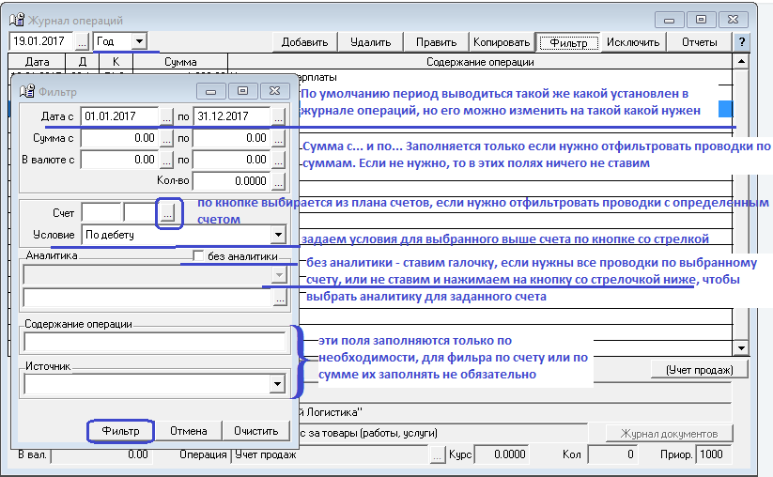Screen dimensions: 773x477
Task: Close the Фильтр dialog window
Action: click(274, 92)
